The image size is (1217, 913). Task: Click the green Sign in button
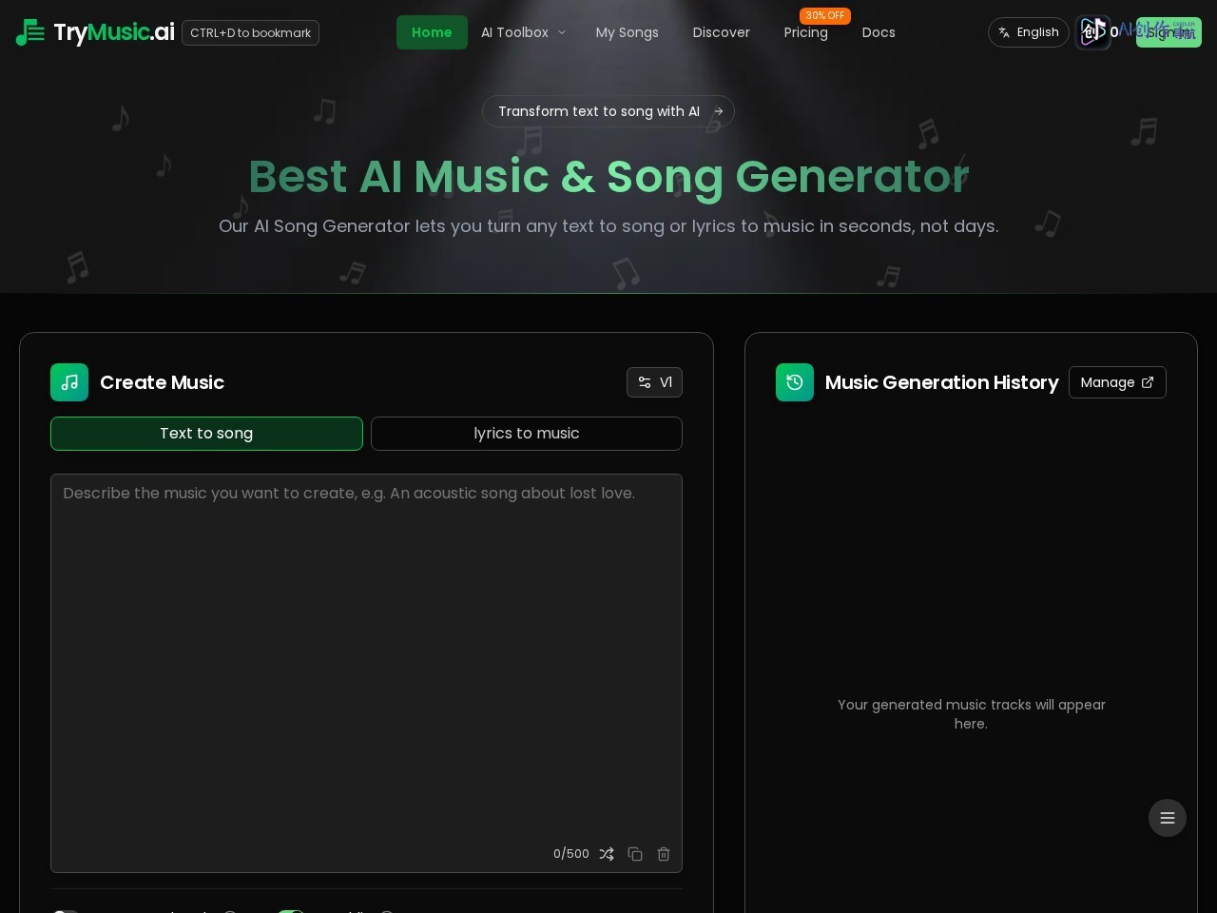[1169, 32]
